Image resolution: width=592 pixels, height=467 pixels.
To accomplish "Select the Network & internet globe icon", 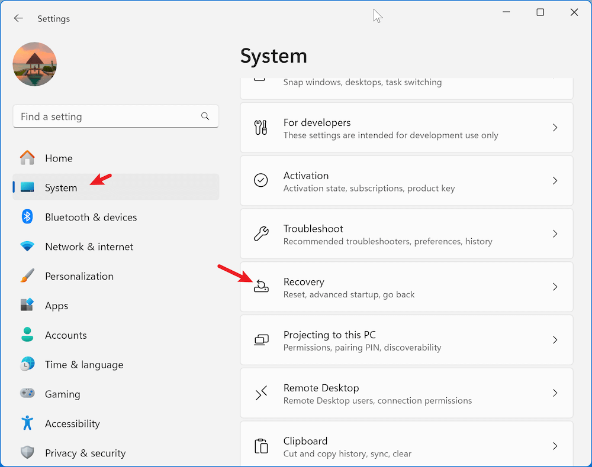I will (27, 247).
